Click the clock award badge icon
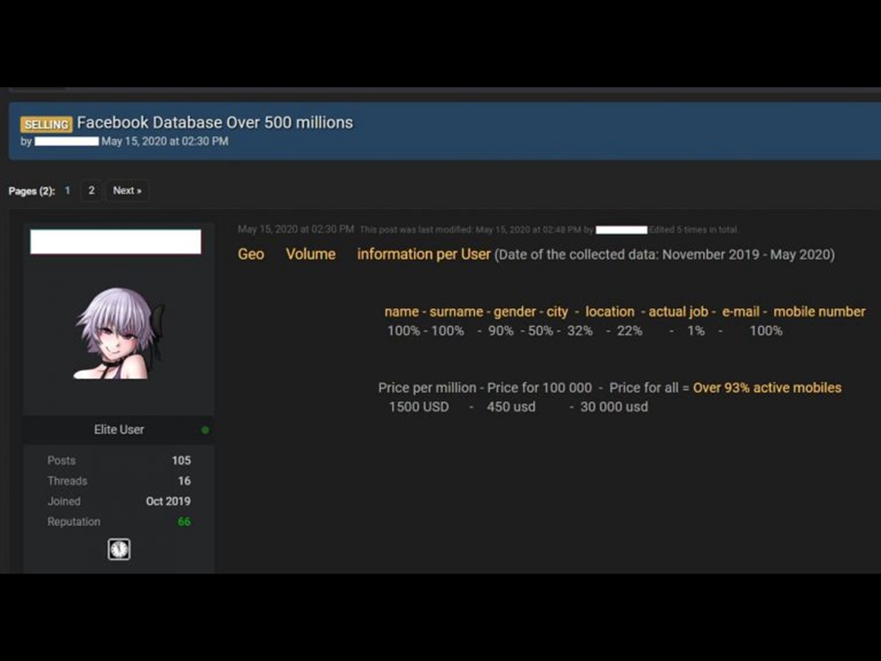The width and height of the screenshot is (881, 661). (x=119, y=549)
